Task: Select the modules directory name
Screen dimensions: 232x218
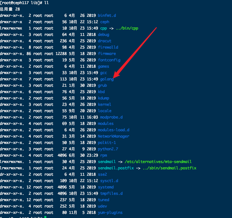Action: [106, 123]
